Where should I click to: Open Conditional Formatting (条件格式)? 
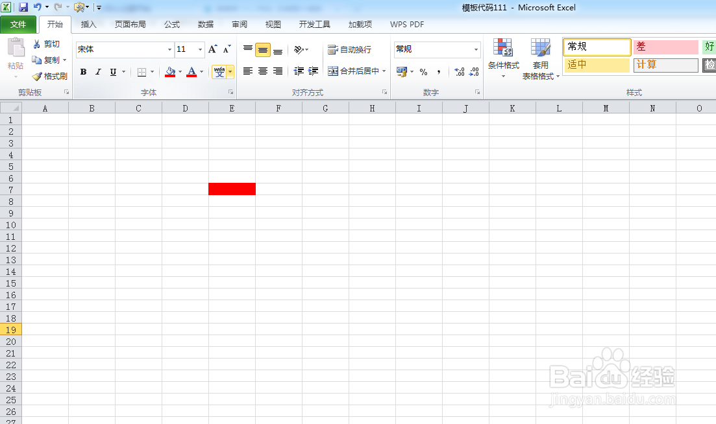tap(503, 59)
